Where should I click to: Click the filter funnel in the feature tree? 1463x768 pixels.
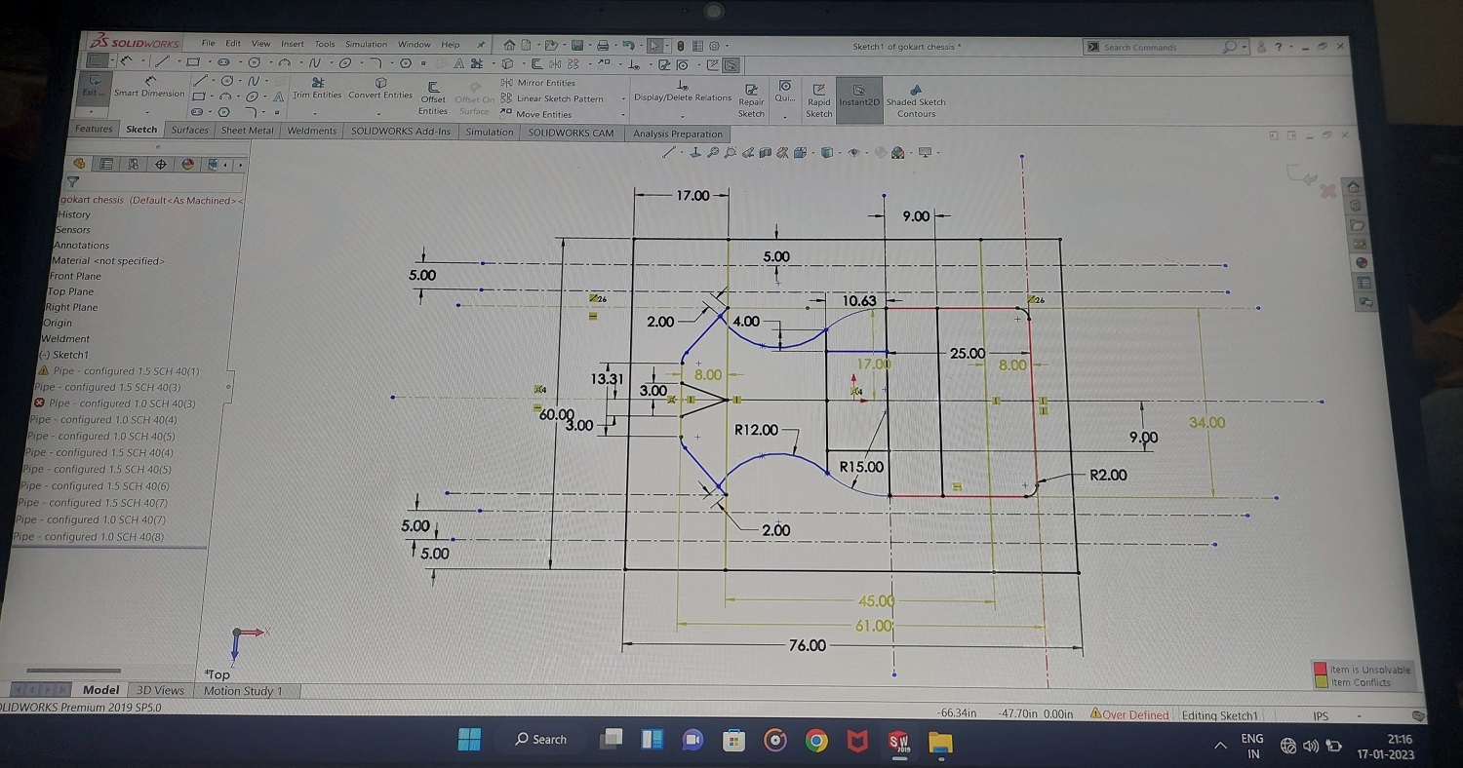point(72,182)
